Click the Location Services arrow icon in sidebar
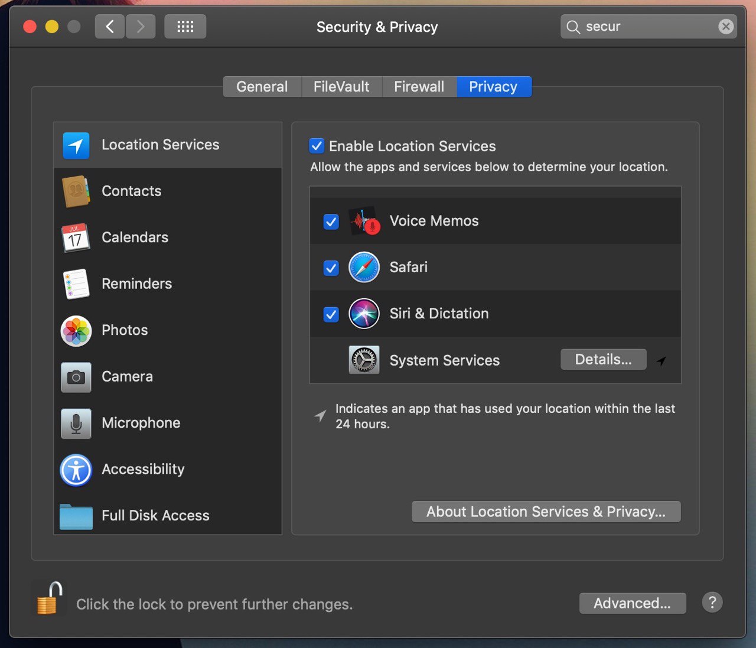 (x=76, y=145)
